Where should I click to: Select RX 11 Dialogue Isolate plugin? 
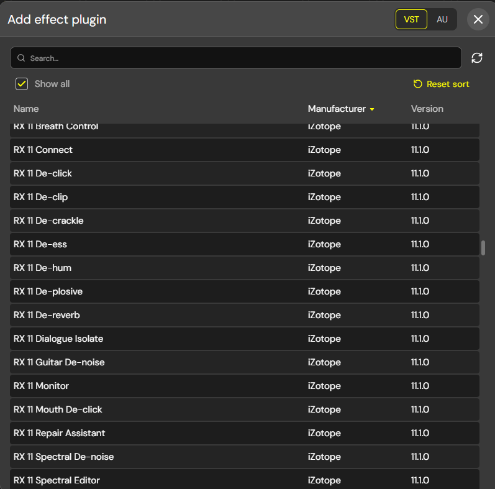245,339
